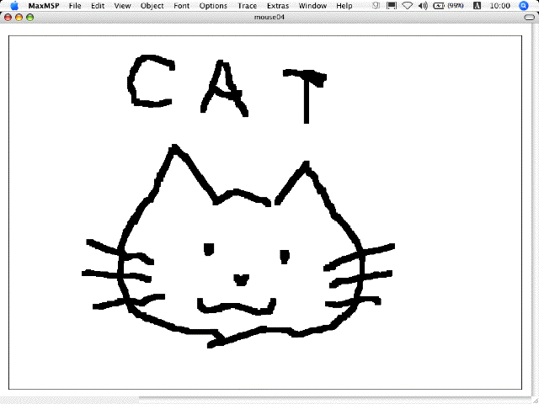Viewport: 539px width, 404px height.
Task: Expand the Font menu
Action: pos(181,6)
